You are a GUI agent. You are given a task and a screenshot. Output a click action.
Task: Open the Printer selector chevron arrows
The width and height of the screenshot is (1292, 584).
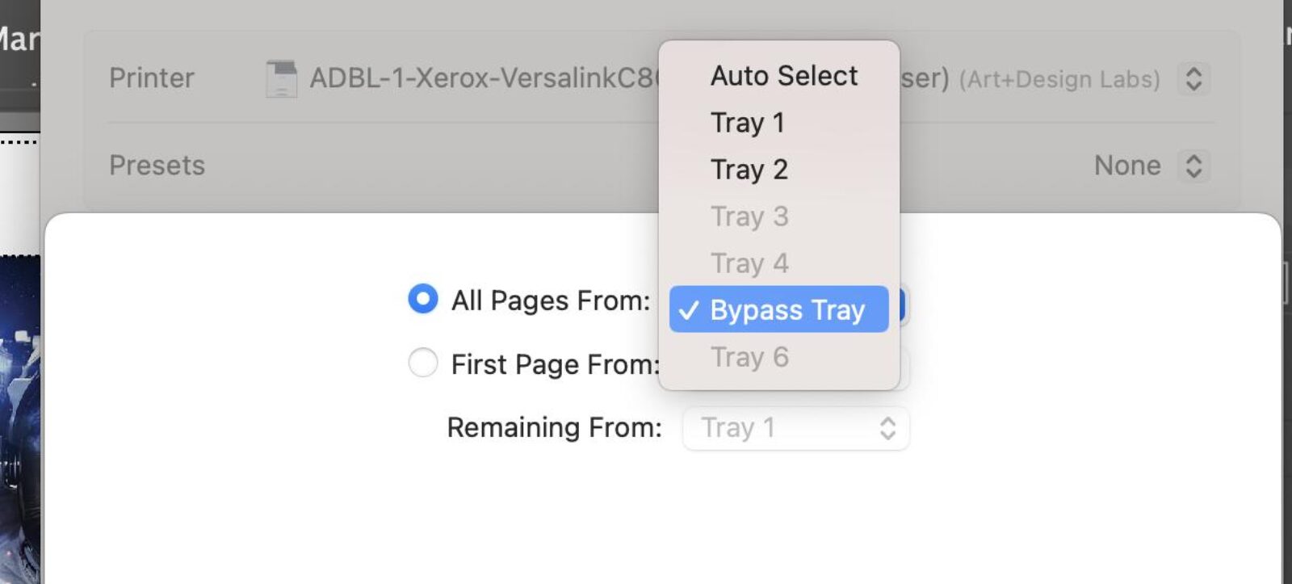tap(1193, 78)
